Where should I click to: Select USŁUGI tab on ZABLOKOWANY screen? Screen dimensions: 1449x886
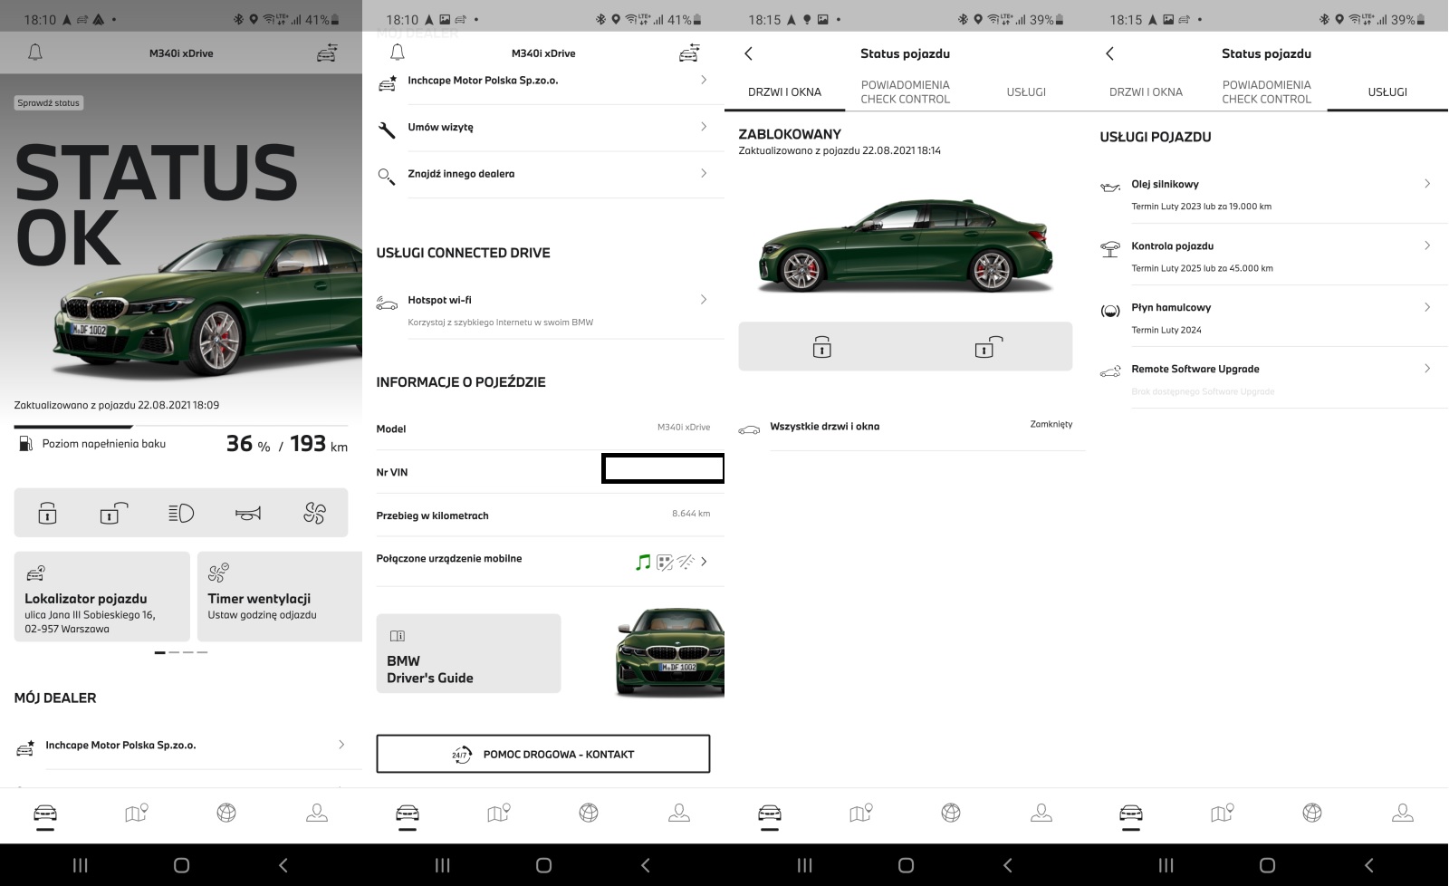[1026, 91]
